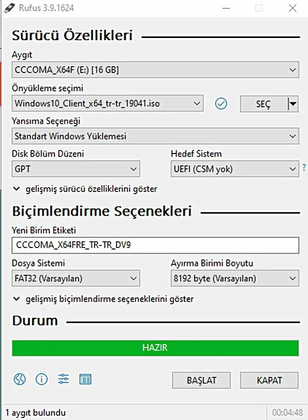
Task: Expand gelişmiş sürücü özelliklerini göster
Action: click(x=85, y=189)
